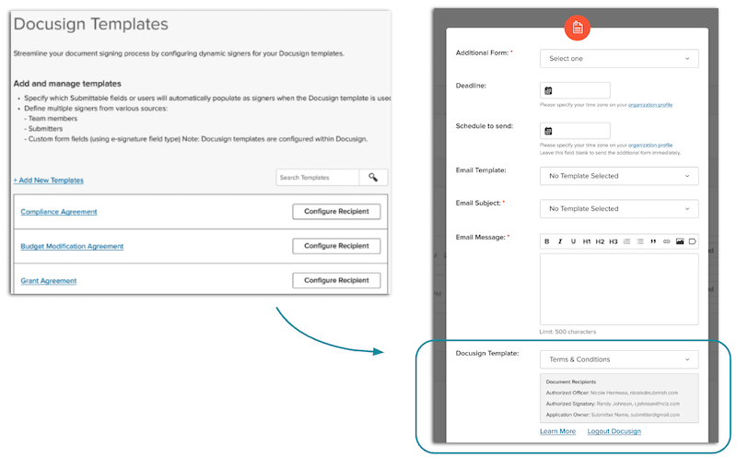Set Heading 3 style in the message editor
737x457 pixels.
(x=614, y=241)
